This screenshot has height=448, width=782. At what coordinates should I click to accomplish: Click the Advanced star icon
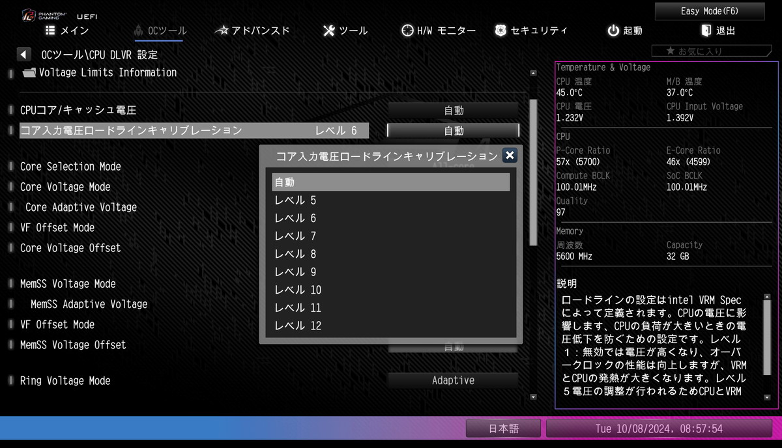pos(222,30)
